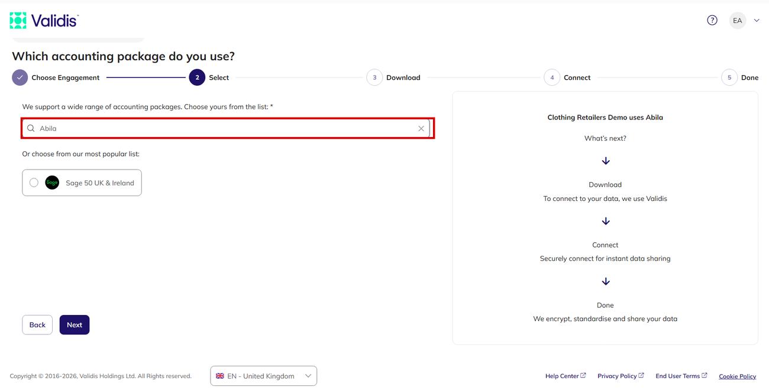
Task: Open the help question mark icon
Action: [x=712, y=20]
